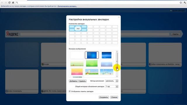Click the address bar field
Image resolution: width=187 pixels, height=105 pixels.
pyautogui.click(x=99, y=3)
